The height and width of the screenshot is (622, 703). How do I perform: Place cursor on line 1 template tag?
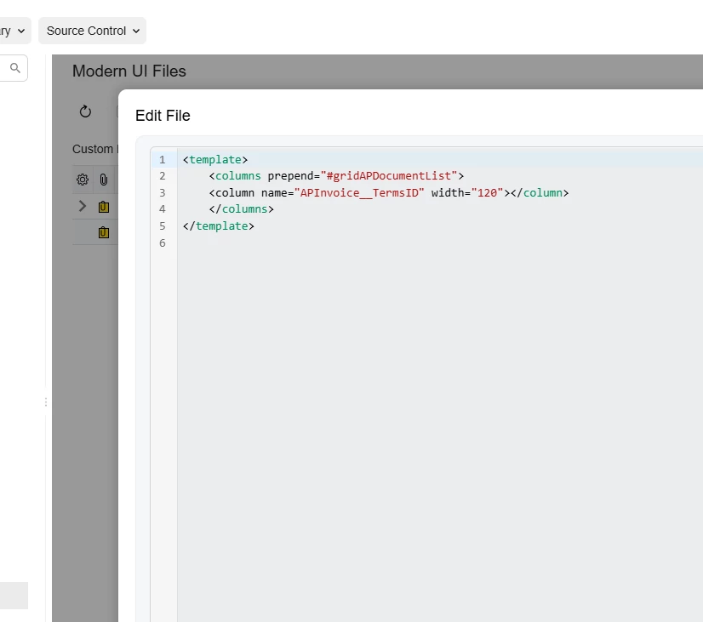click(x=215, y=159)
